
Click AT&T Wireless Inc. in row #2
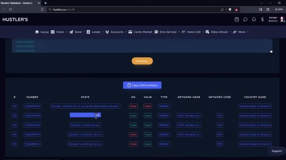pos(189,116)
